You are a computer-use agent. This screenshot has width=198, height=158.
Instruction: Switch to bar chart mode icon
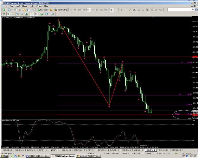(4, 14)
